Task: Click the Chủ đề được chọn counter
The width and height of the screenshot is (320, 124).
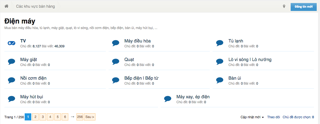Action: click(298, 117)
